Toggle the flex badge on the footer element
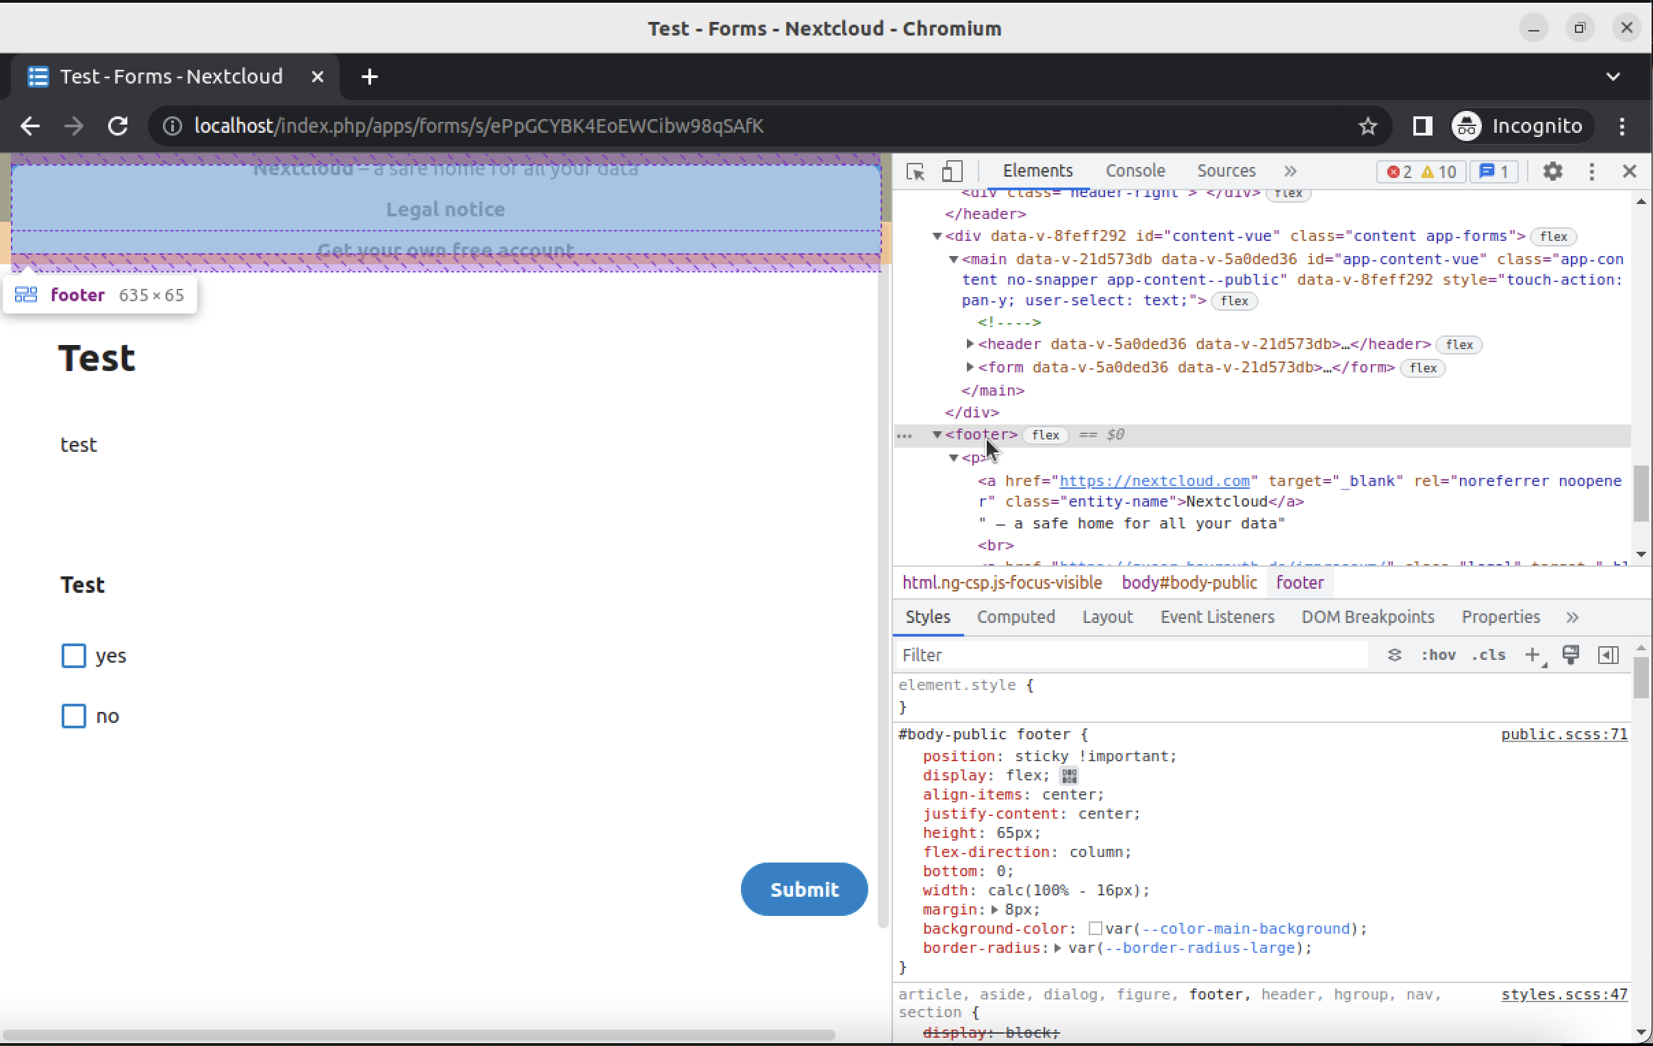Image resolution: width=1653 pixels, height=1046 pixels. tap(1045, 435)
